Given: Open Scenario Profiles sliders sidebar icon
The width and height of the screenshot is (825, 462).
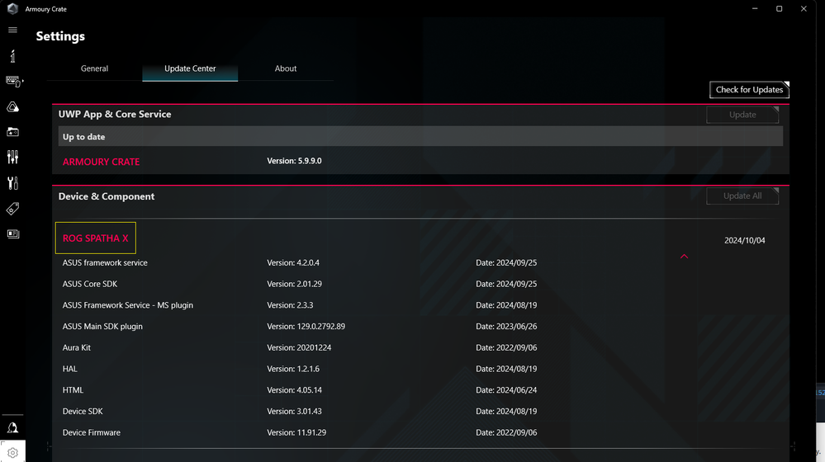Looking at the screenshot, I should pos(12,157).
